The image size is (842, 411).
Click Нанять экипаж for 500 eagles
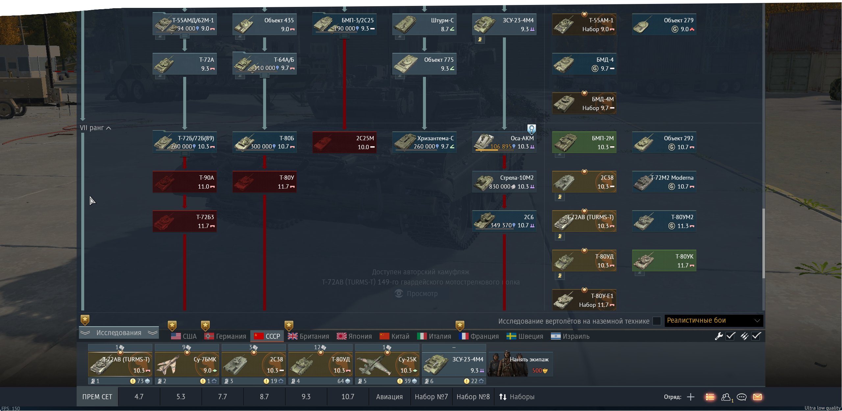click(520, 364)
